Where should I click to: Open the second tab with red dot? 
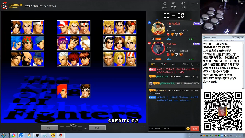tap(164, 64)
